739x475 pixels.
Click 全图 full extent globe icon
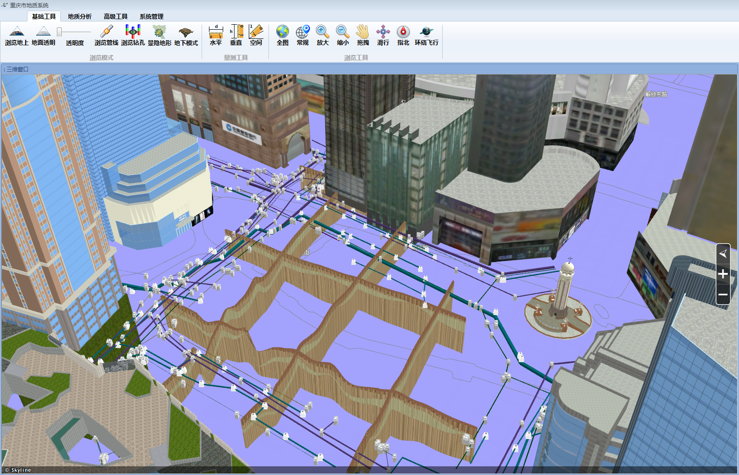click(x=283, y=36)
